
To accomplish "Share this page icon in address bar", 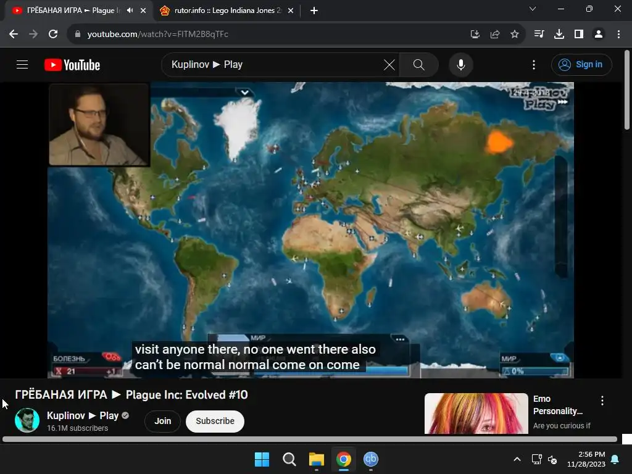I will click(495, 35).
